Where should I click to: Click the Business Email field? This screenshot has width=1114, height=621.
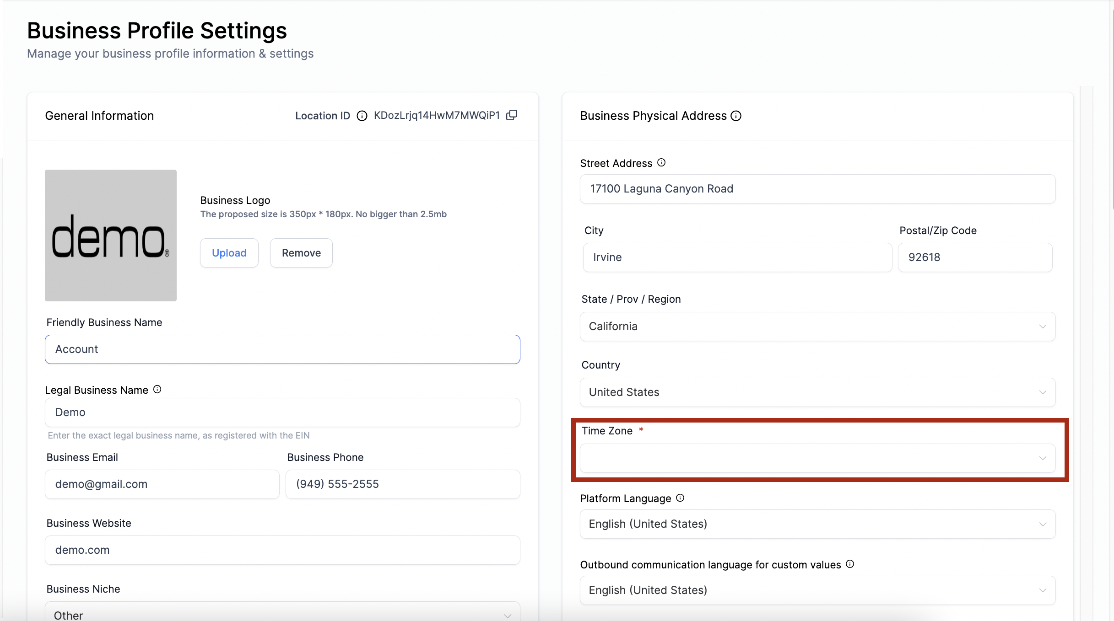(162, 484)
